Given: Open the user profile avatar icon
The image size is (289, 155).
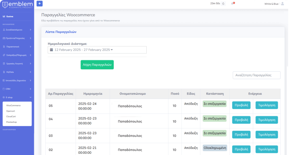Looking at the screenshot, I should click(282, 4).
